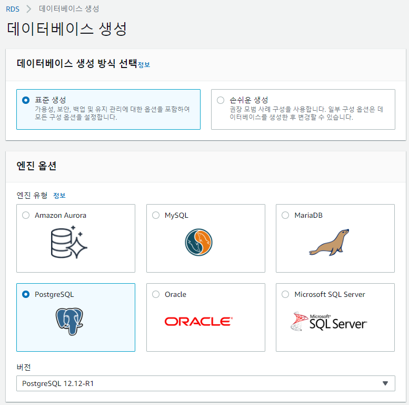The height and width of the screenshot is (405, 409).
Task: Click the PostgreSQL elephant logo
Action: tap(69, 321)
